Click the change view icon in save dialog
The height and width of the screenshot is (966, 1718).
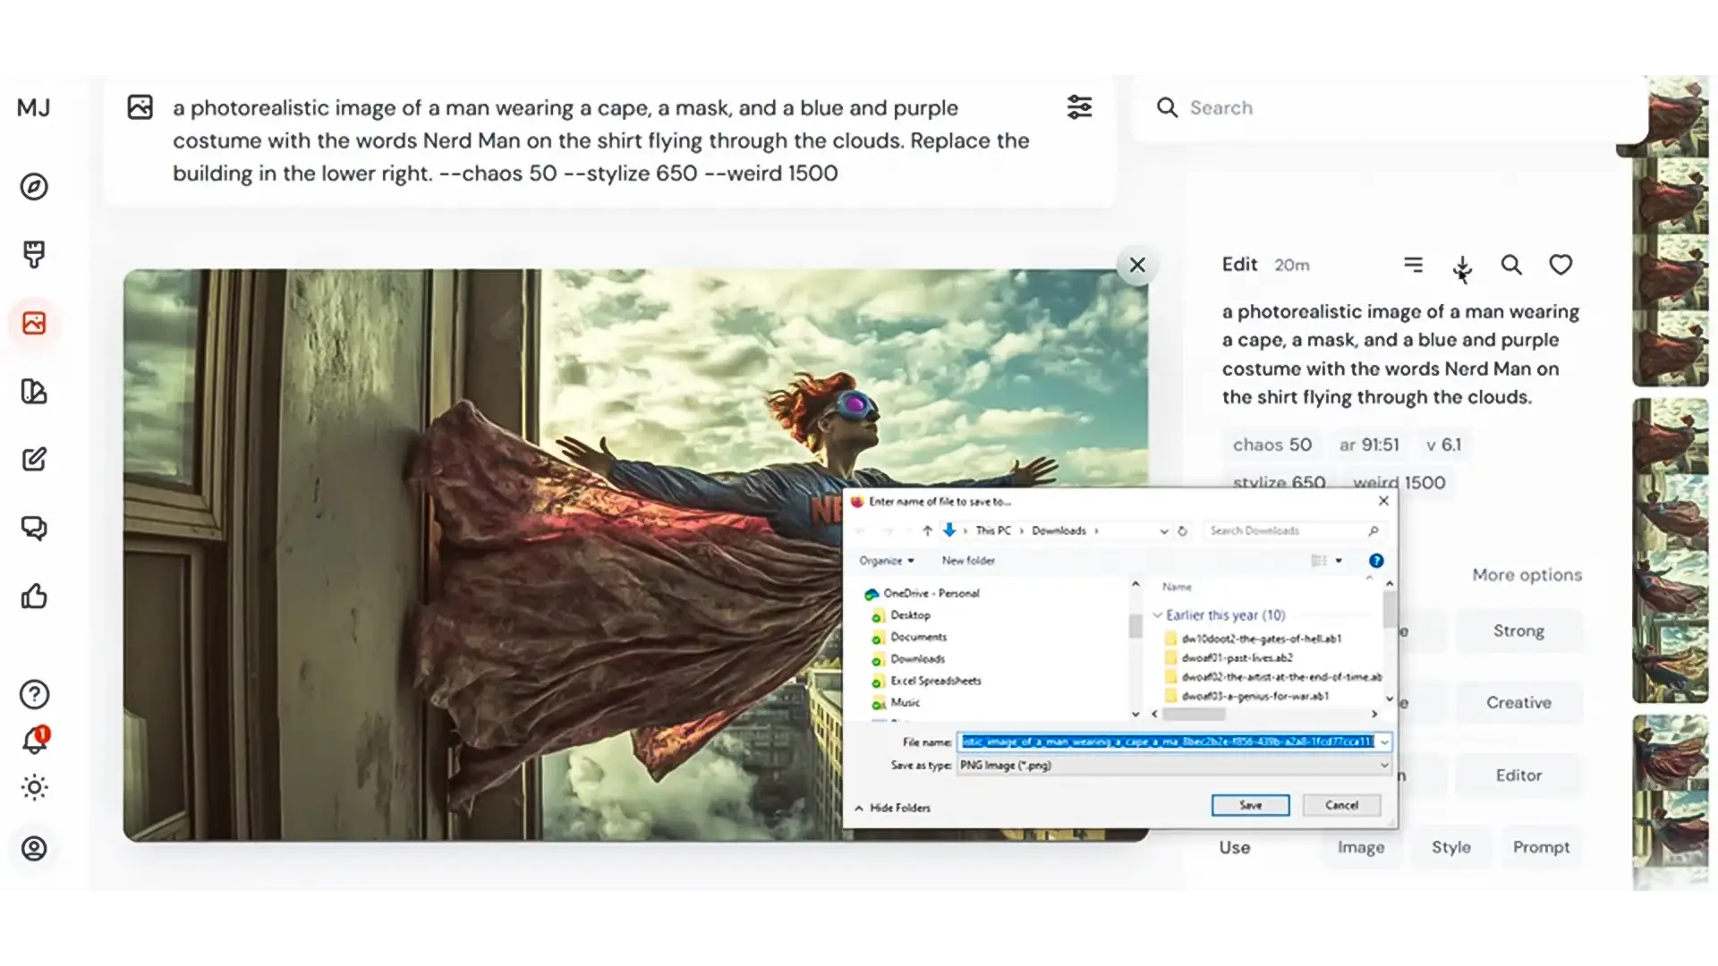pos(1318,561)
